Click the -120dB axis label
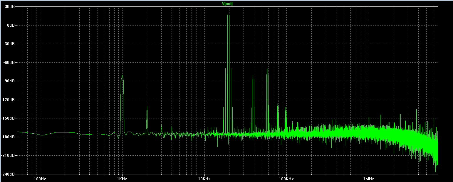453x182 pixels. (x=9, y=100)
